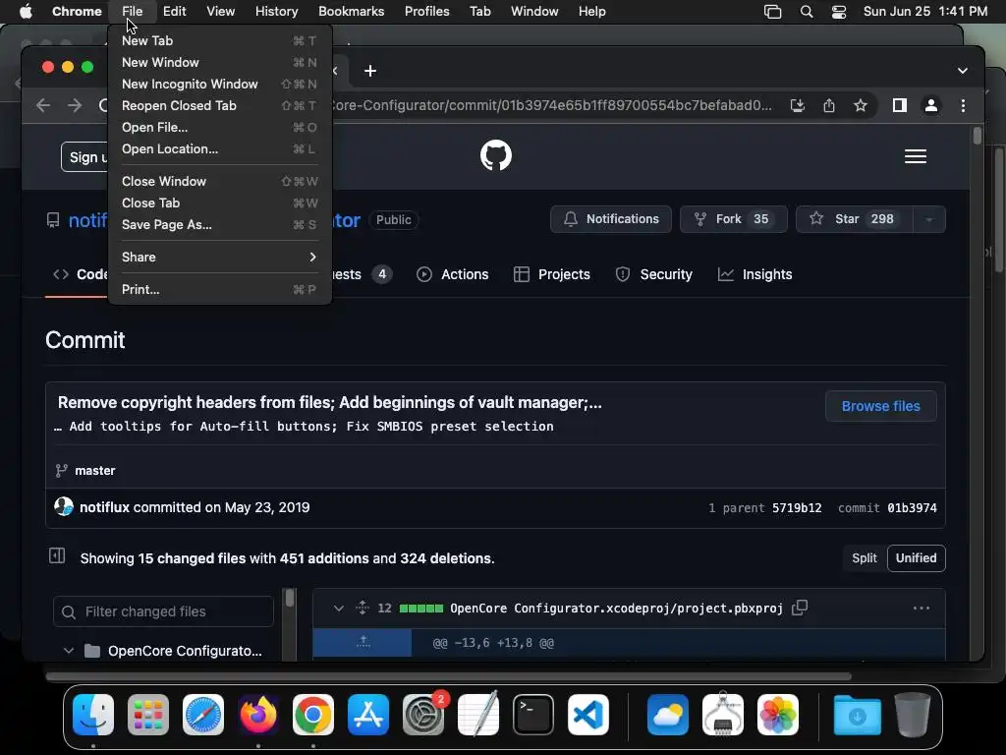This screenshot has height=755, width=1006.
Task: Click the page vertical scrollbar thumb
Action: click(978, 136)
